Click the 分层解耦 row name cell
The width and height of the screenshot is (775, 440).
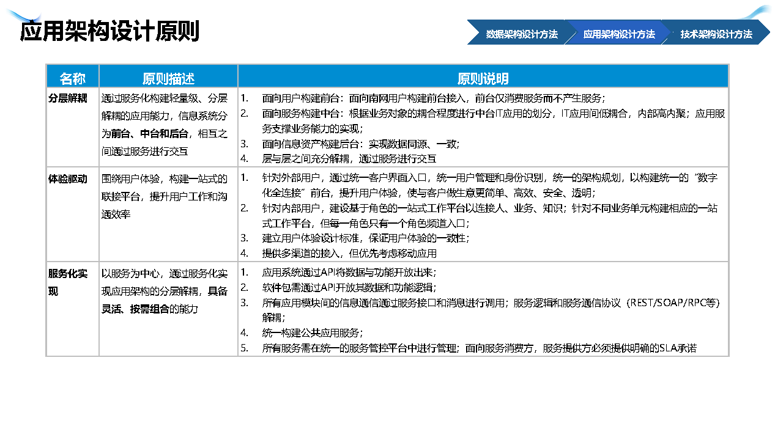coord(68,98)
